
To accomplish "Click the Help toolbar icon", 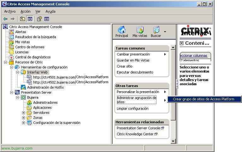I will coord(39,19).
